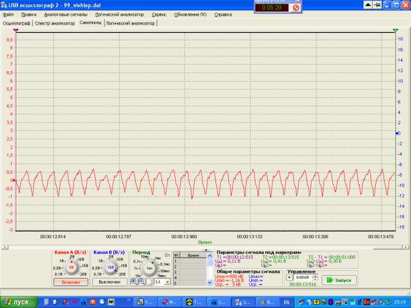Click the green En label in Период panel
Image resolution: width=411 pixels, height=308 pixels.
[167, 255]
